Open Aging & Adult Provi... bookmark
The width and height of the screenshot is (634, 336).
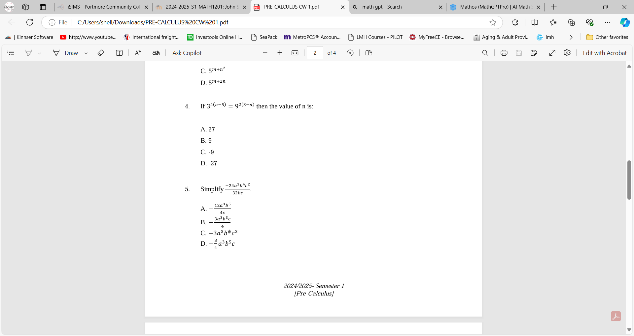click(x=501, y=37)
